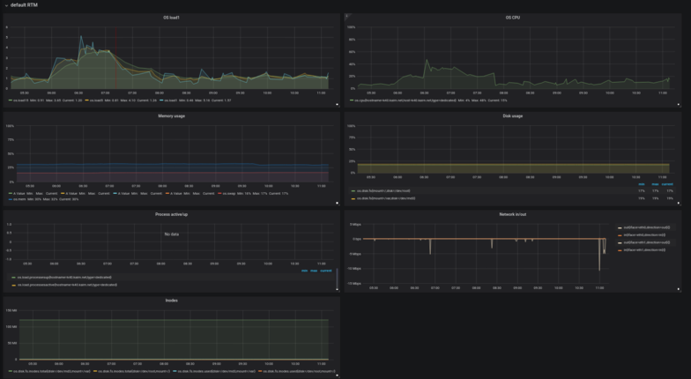Open color picker for os.load5 yellow swatch
Screen dimensions: 691x379
(x=87, y=100)
